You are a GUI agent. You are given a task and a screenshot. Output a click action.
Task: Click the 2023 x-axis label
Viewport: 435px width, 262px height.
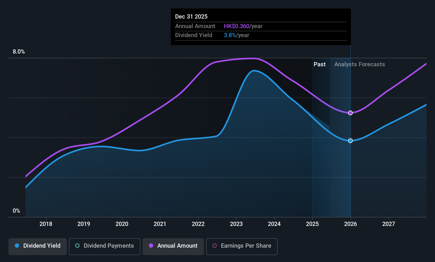(236, 224)
